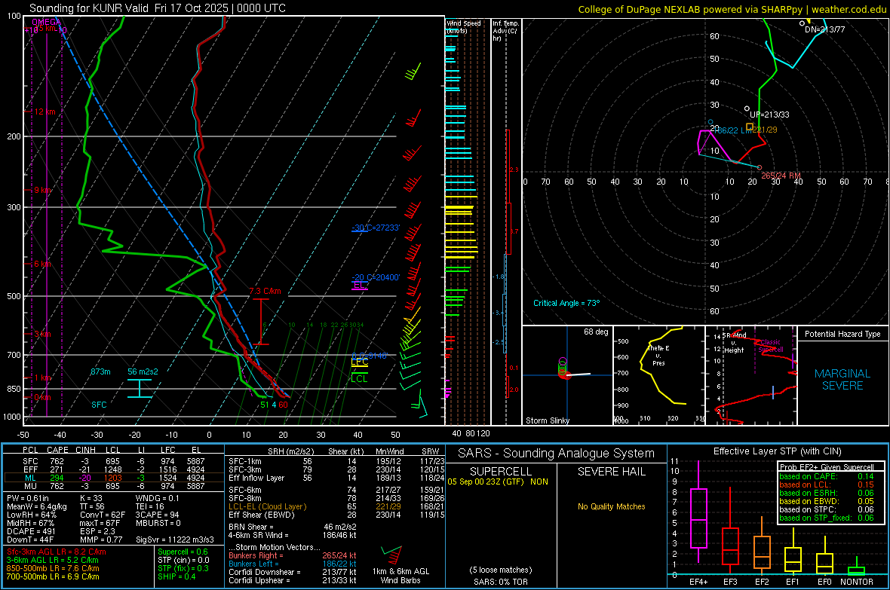
Task: Click the 'DCAPE = 491' value
Action: point(31,531)
